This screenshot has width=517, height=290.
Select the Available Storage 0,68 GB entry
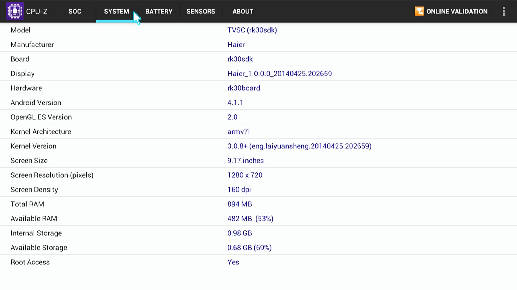[249, 248]
